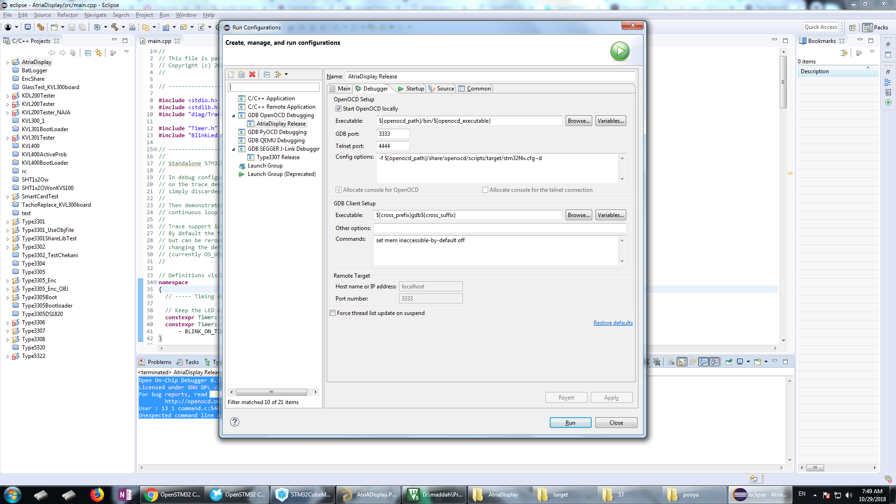
Task: Click the Packs perspective icon
Action: tap(868, 28)
